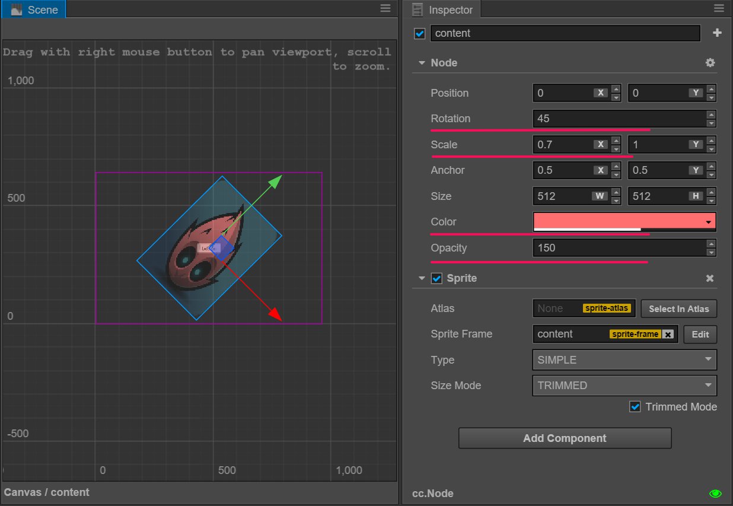This screenshot has height=506, width=733.
Task: Click the green eye icon at bottom
Action: click(x=715, y=494)
